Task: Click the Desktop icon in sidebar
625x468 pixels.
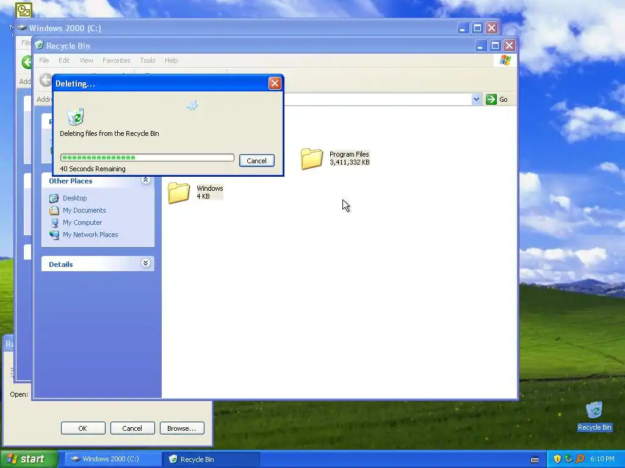Action: [x=54, y=198]
